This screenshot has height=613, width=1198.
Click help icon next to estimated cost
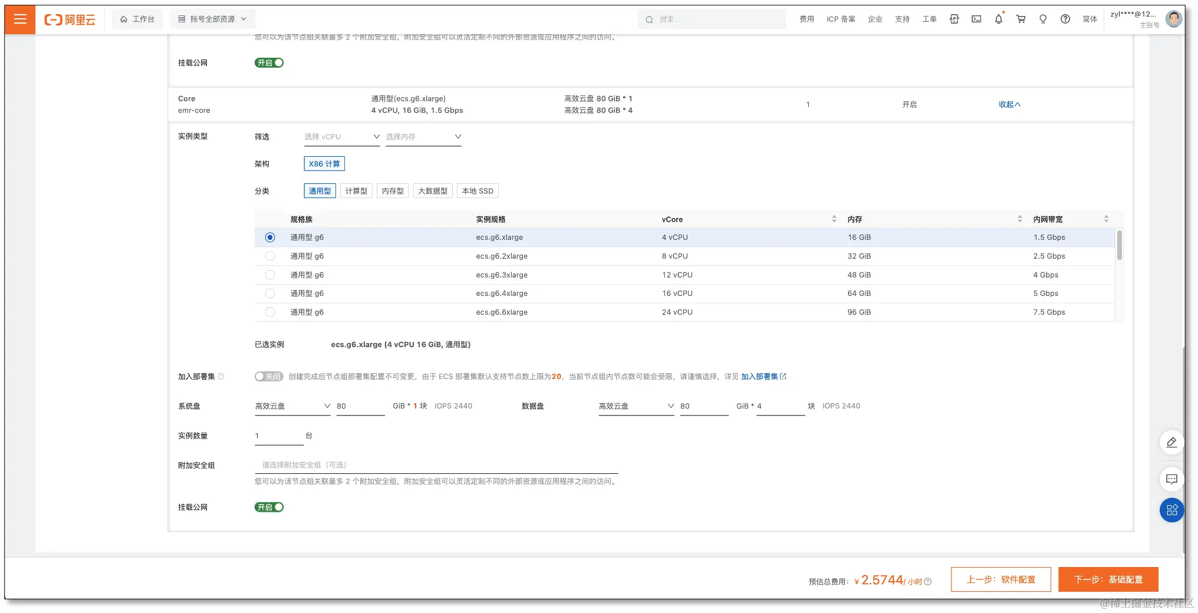(x=928, y=582)
